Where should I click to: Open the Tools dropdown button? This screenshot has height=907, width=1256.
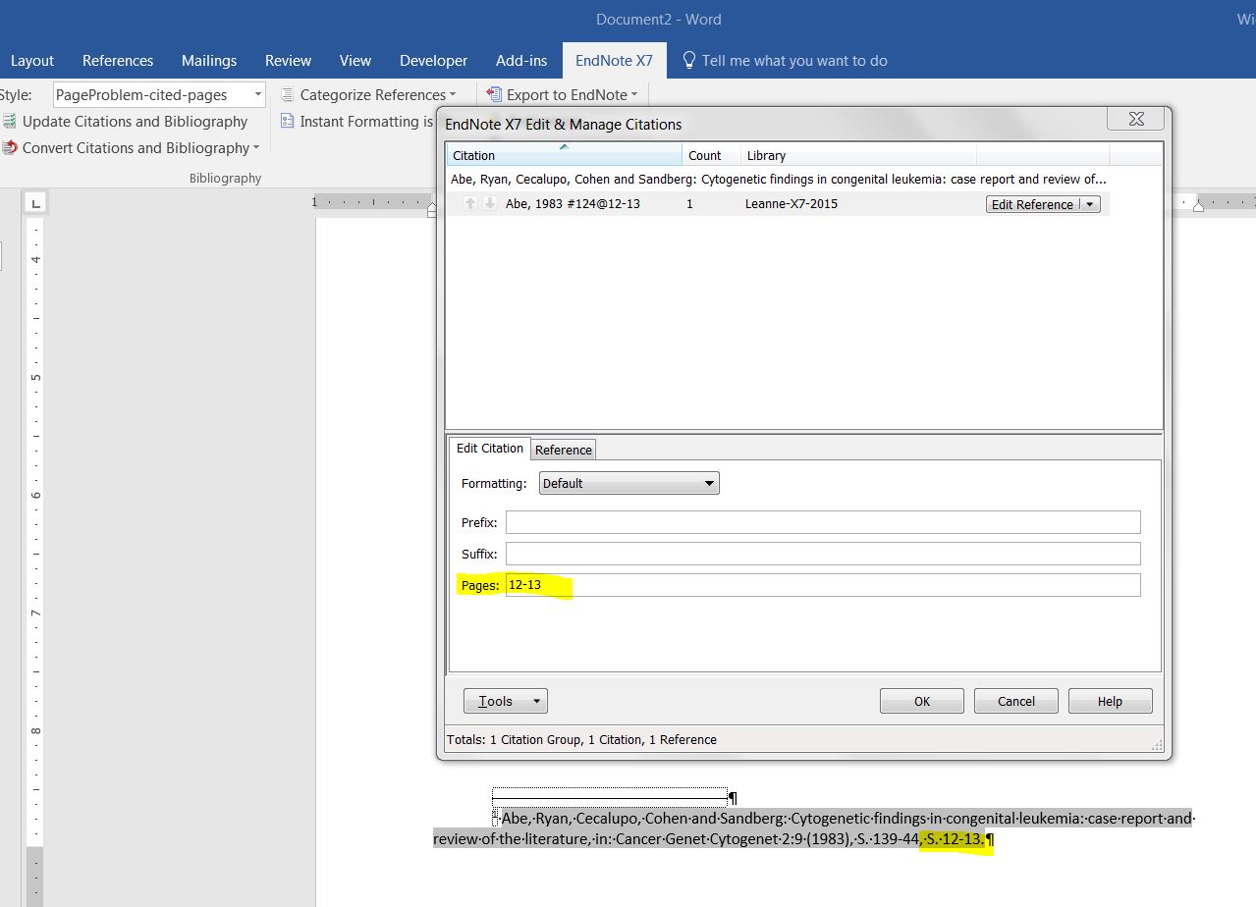click(x=505, y=701)
